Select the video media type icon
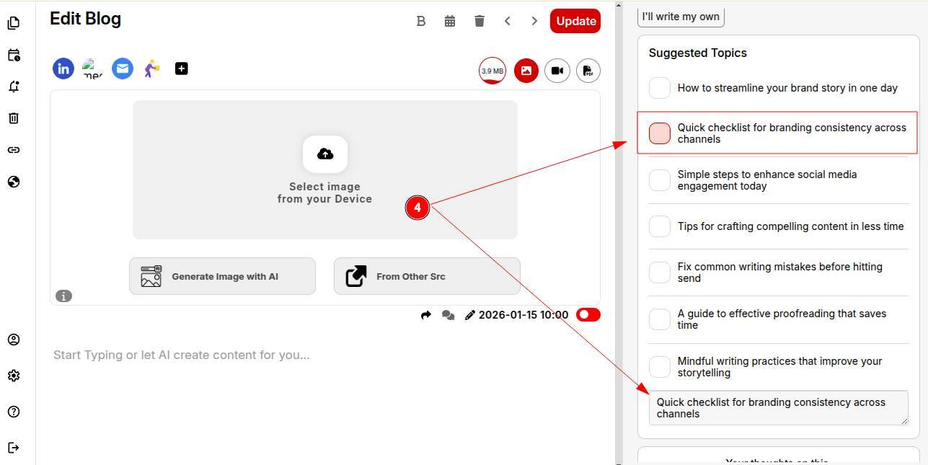 point(557,71)
